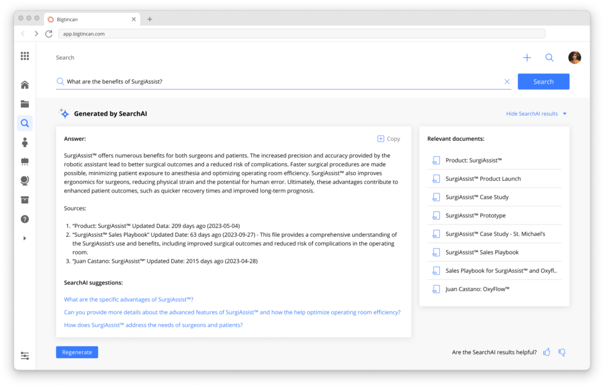Click the "Search" page title text

[x=65, y=58]
